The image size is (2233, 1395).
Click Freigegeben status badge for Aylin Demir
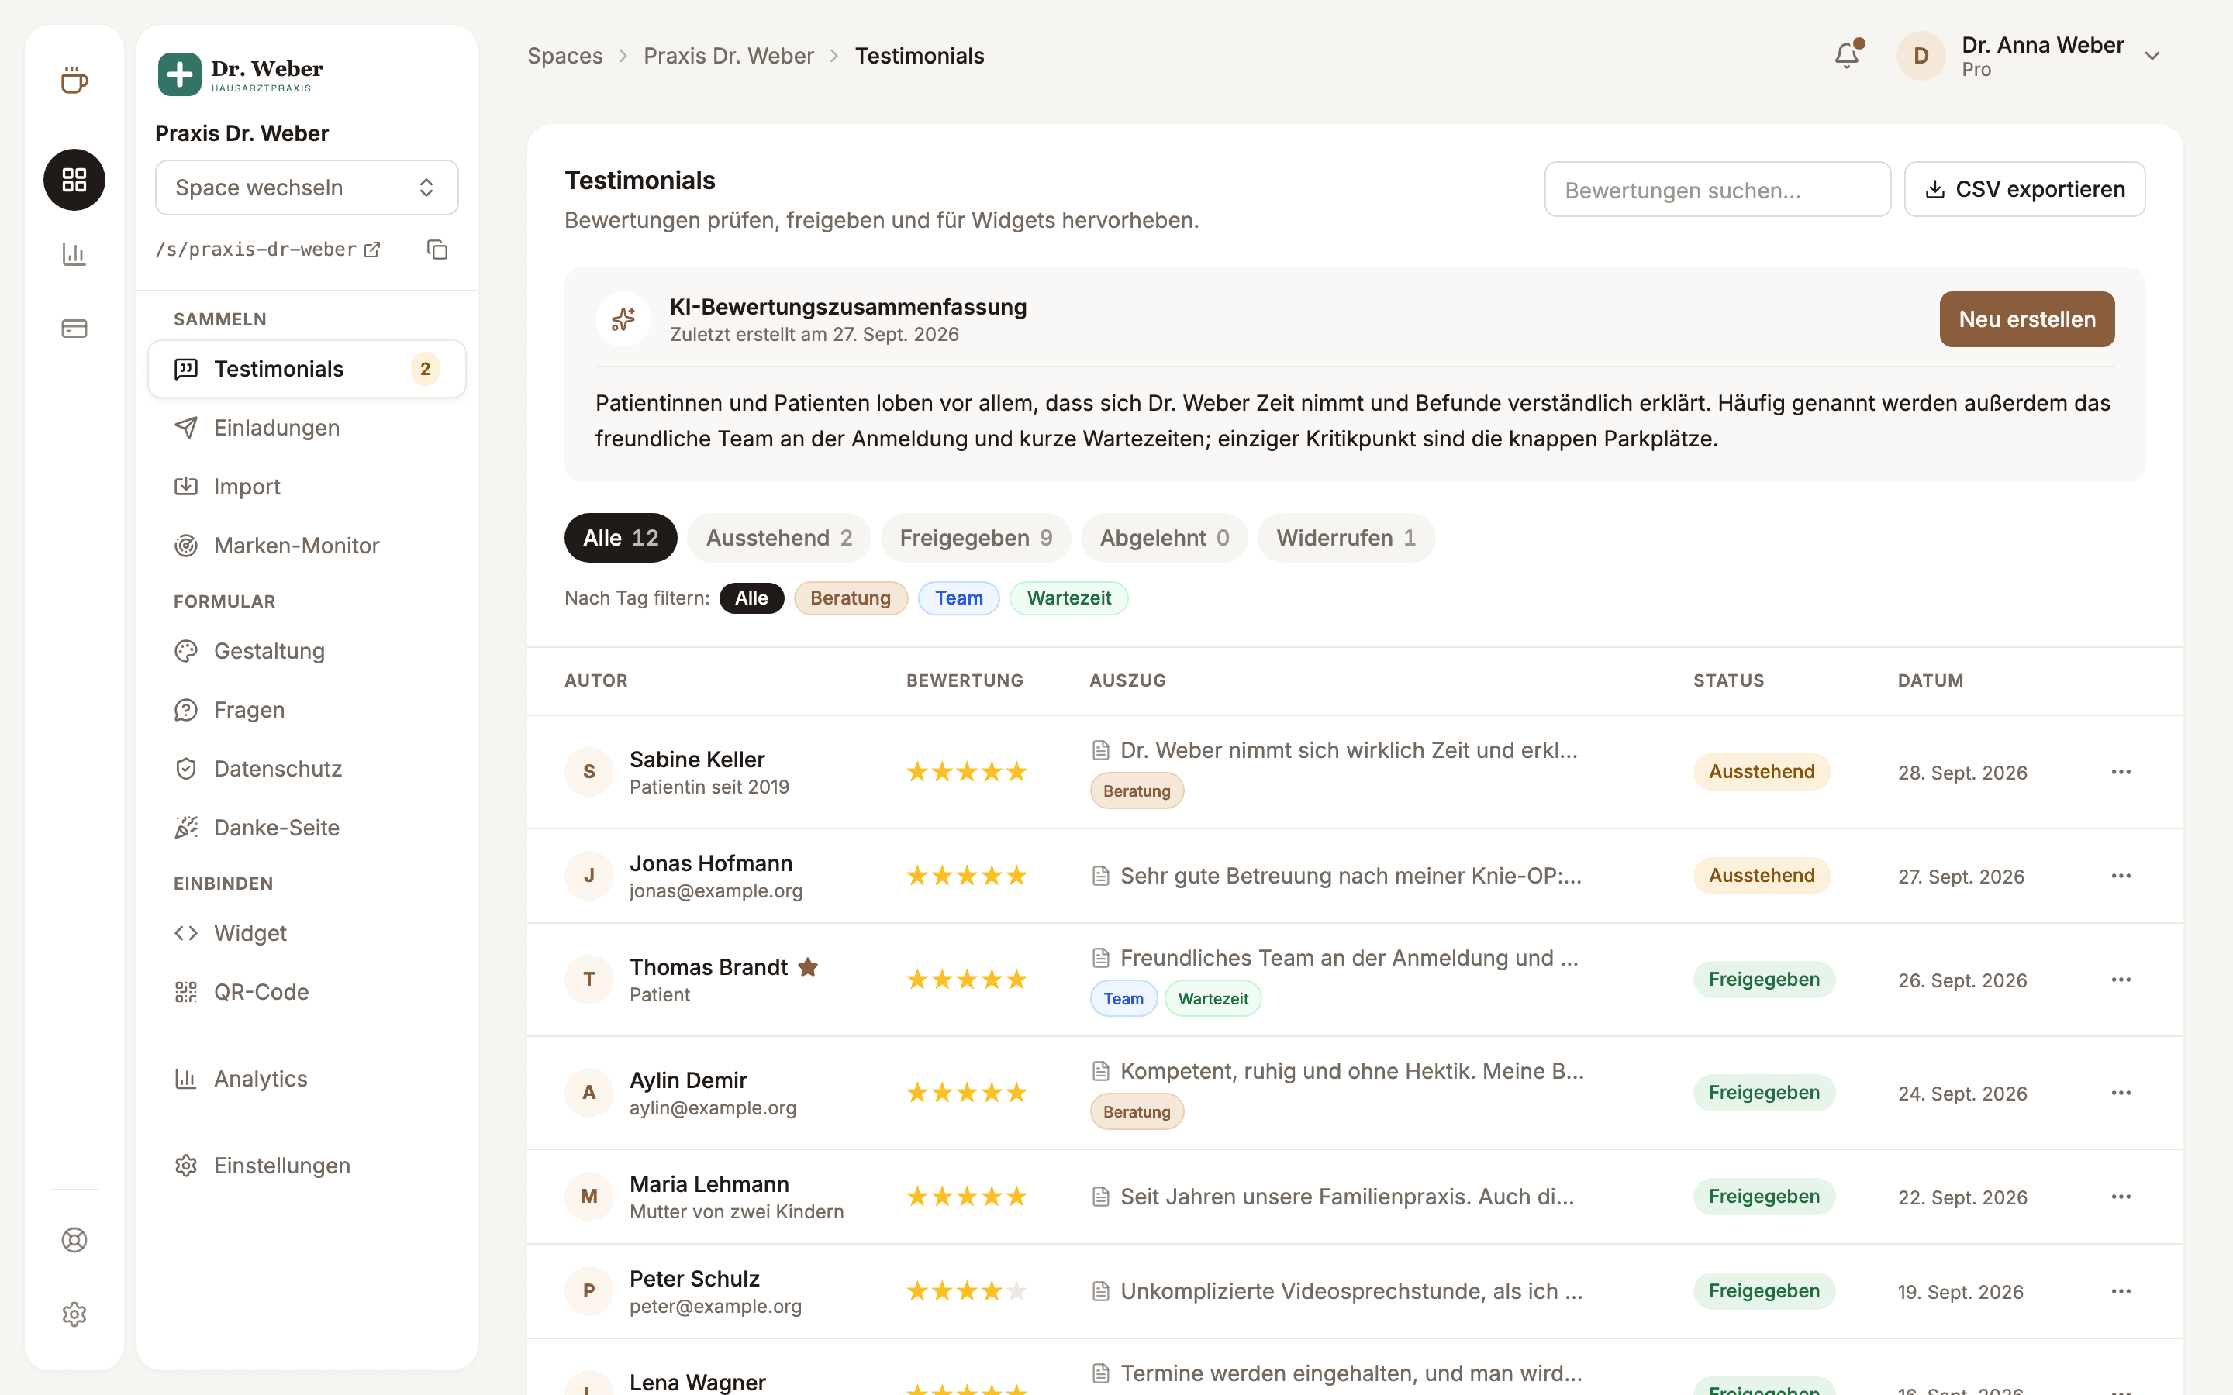[x=1763, y=1093]
